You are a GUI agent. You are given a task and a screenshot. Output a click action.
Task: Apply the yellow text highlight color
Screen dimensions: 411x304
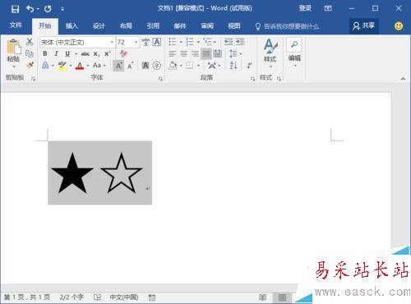click(x=62, y=66)
